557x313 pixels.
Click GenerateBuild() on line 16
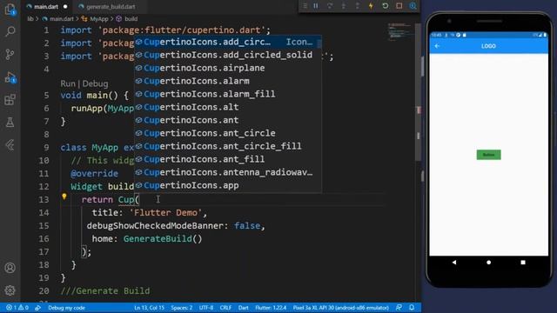163,239
